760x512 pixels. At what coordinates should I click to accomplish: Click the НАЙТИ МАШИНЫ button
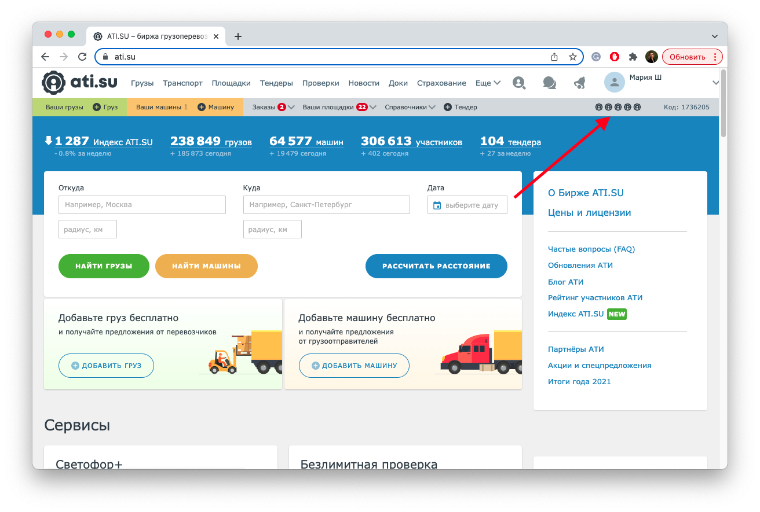pyautogui.click(x=206, y=266)
